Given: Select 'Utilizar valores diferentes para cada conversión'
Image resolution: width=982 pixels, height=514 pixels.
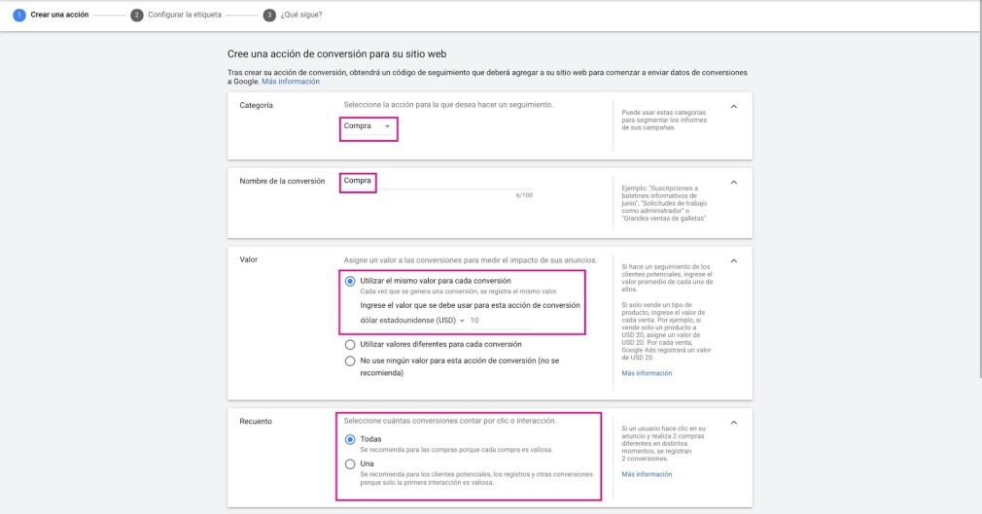Looking at the screenshot, I should tap(350, 344).
